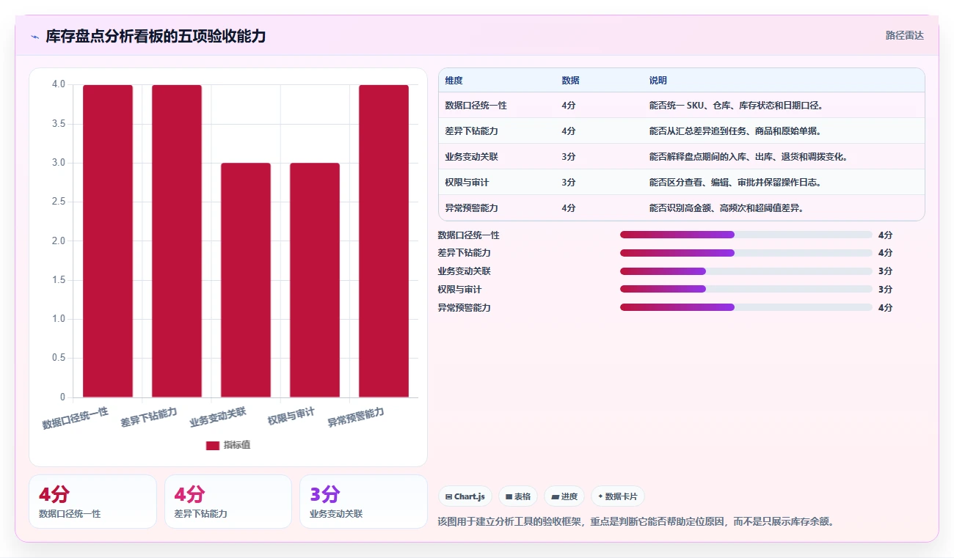Screen dimensions: 954x558
Task: Click description 能否统一 SKU、仓库、库存状态和日期口径
Action: click(736, 106)
